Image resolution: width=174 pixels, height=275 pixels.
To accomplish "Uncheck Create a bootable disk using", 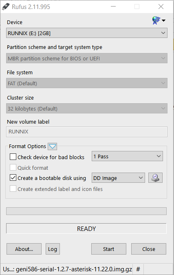I will coord(13,177).
